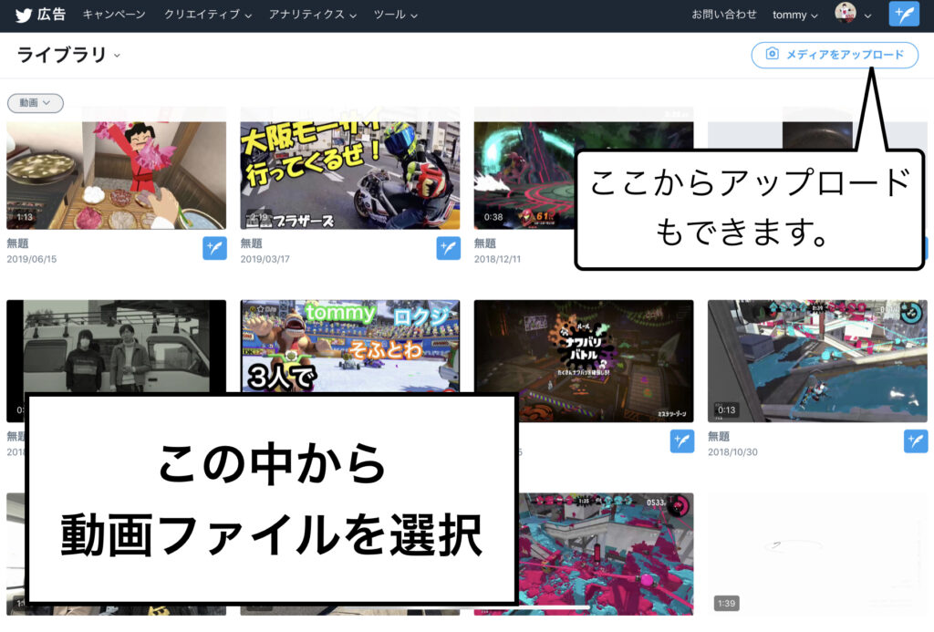This screenshot has height=632, width=934.
Task: Compose tweet with the 2019/06/15 video
Action: coord(214,248)
